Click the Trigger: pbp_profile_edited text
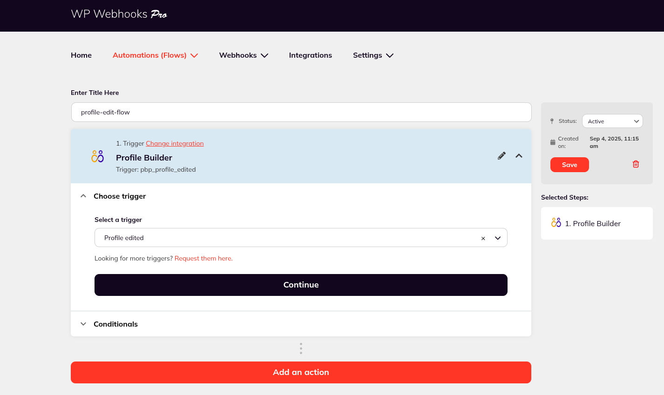This screenshot has height=395, width=664. 156,169
